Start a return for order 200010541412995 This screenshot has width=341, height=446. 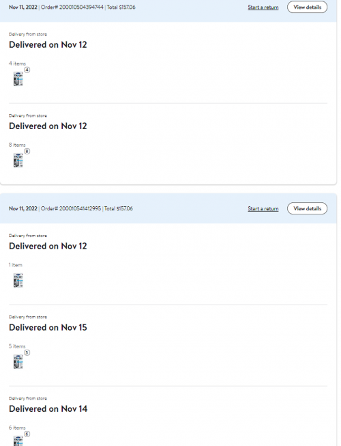pyautogui.click(x=263, y=208)
